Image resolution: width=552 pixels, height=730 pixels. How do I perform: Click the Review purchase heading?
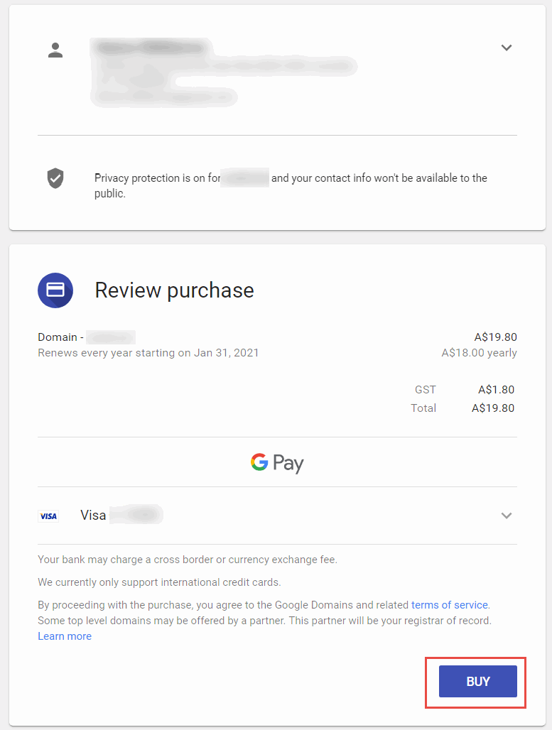[174, 290]
